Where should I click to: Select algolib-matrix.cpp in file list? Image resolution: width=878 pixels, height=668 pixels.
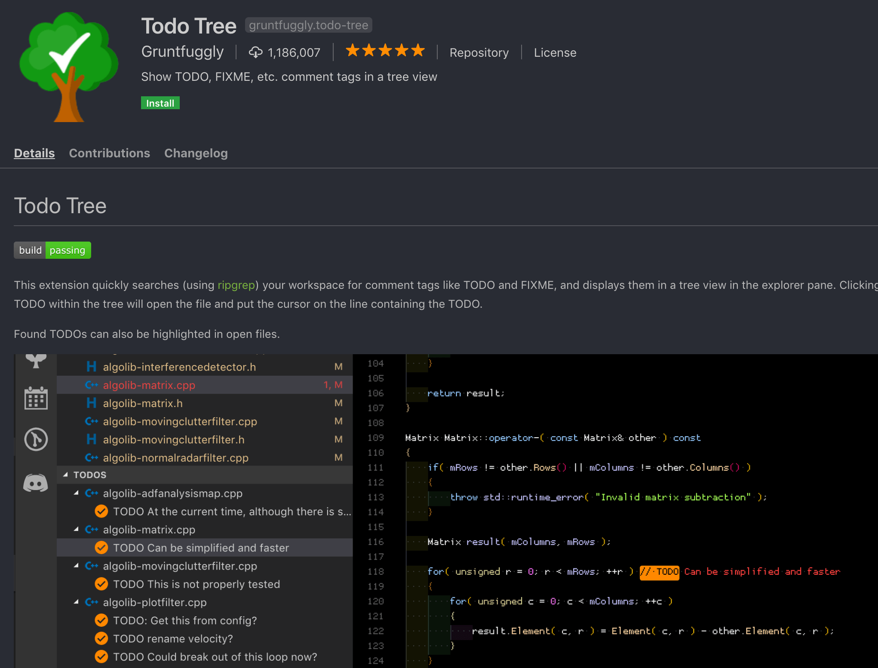(149, 385)
